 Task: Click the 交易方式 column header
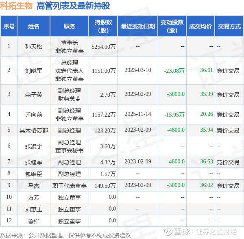pos(229,26)
